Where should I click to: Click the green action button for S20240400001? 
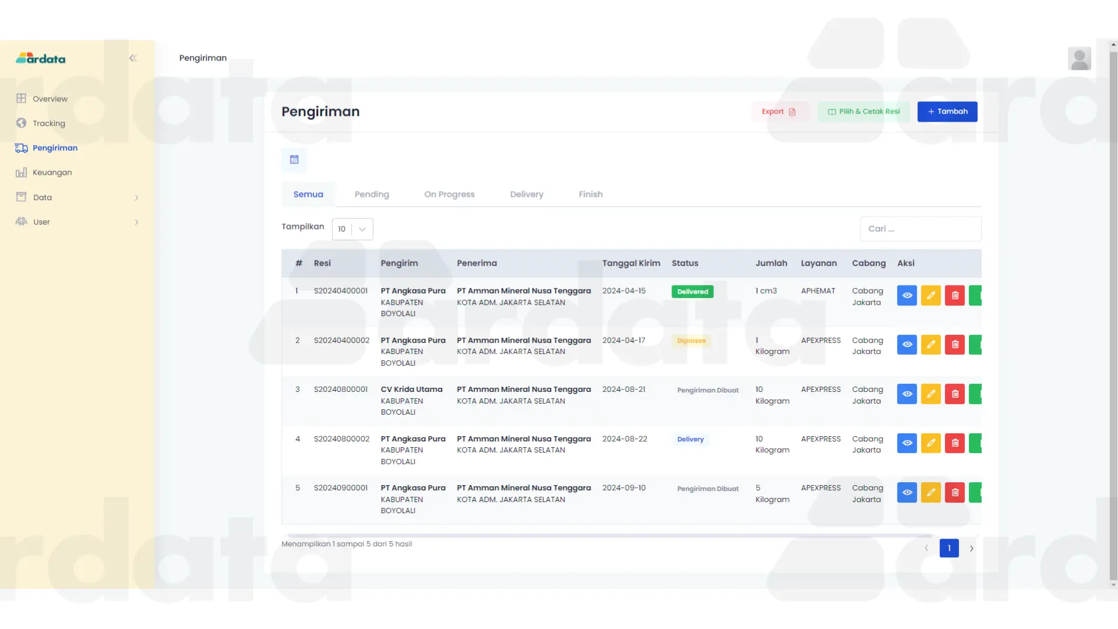click(975, 295)
